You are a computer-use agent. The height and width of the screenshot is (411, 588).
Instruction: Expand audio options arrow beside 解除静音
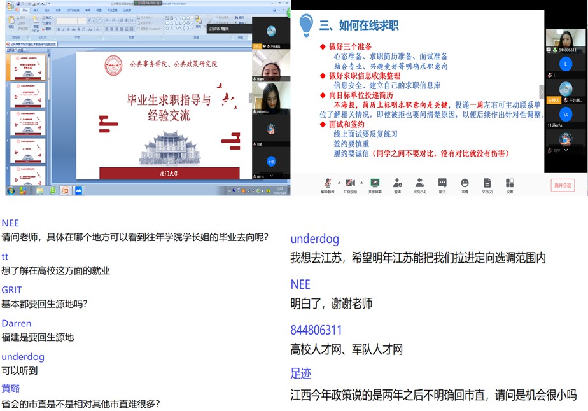(x=339, y=182)
